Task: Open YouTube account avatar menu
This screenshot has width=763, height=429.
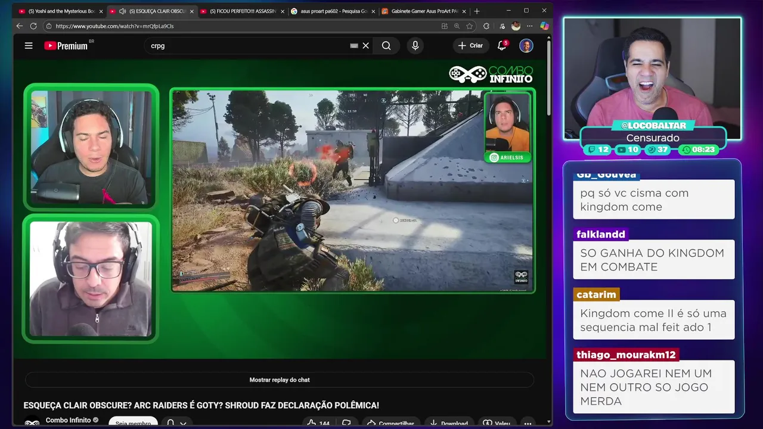Action: pos(526,45)
